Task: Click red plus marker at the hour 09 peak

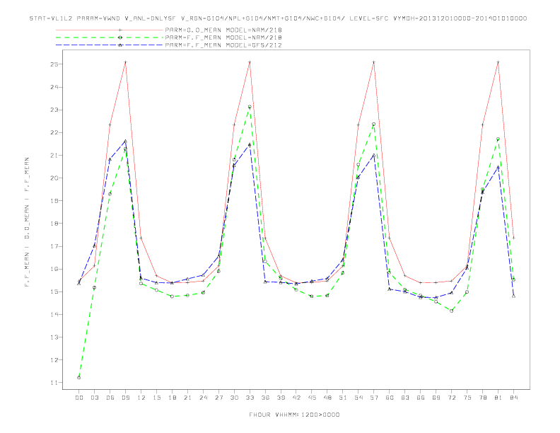Action: (x=125, y=62)
